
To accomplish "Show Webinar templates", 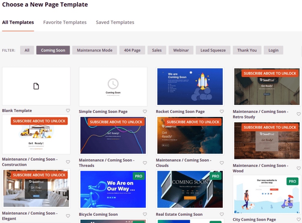I will pyautogui.click(x=181, y=50).
